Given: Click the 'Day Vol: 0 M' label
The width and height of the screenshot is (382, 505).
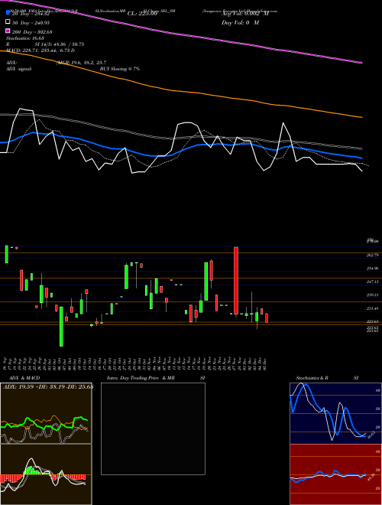Looking at the screenshot, I should (240, 23).
